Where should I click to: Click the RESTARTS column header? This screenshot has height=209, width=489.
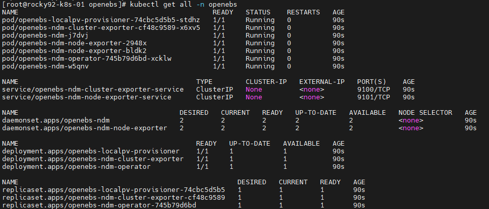[x=304, y=12]
